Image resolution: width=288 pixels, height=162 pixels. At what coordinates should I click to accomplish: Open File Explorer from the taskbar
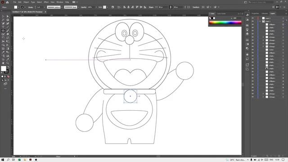tap(25, 160)
